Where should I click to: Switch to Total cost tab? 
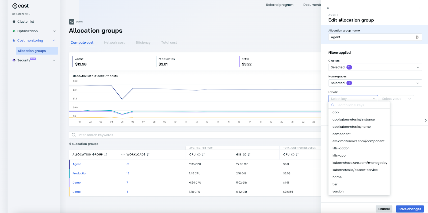[169, 42]
